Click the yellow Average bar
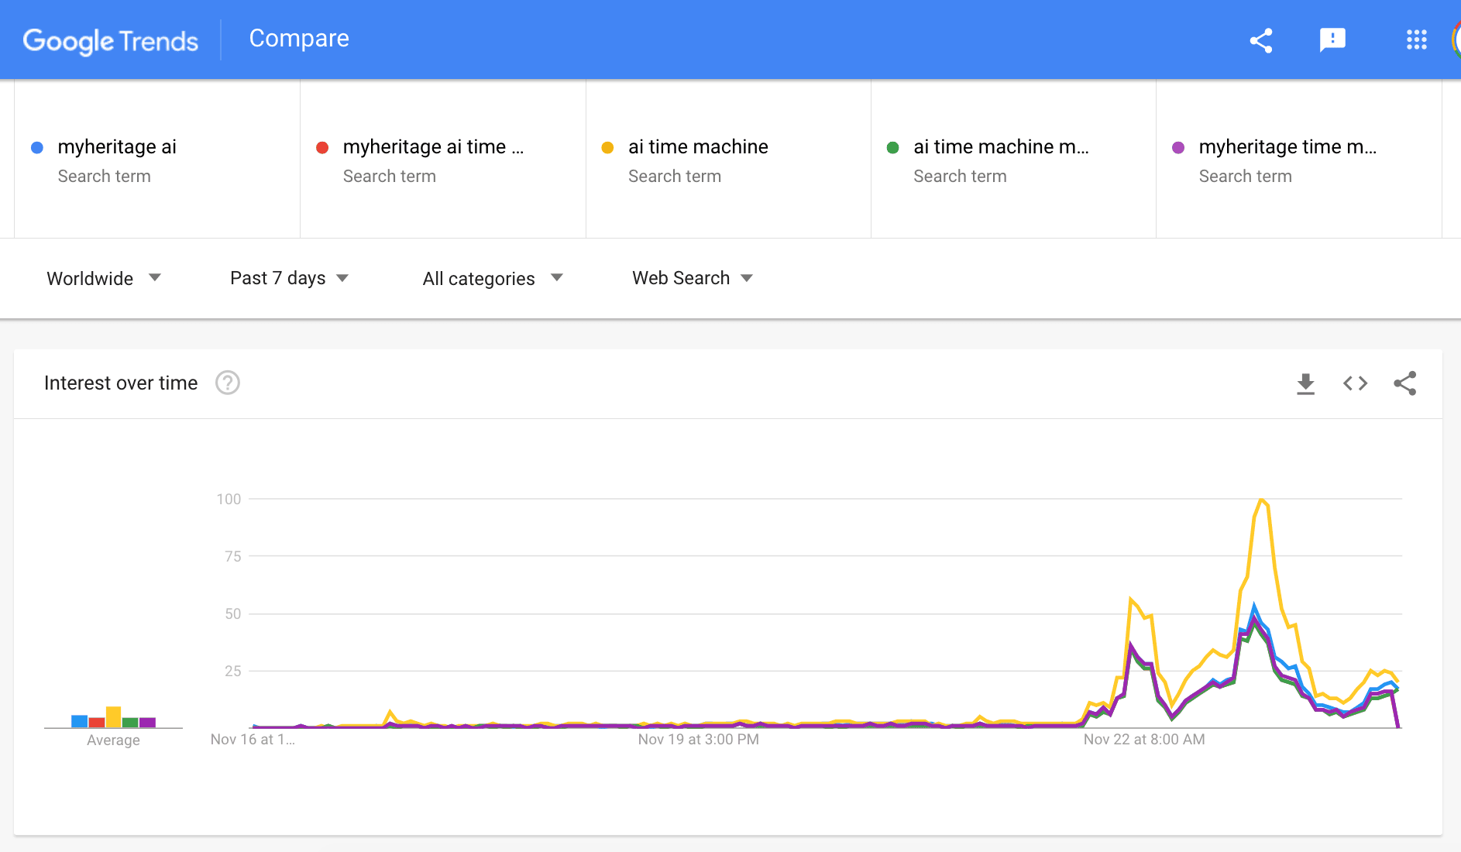 point(113,717)
